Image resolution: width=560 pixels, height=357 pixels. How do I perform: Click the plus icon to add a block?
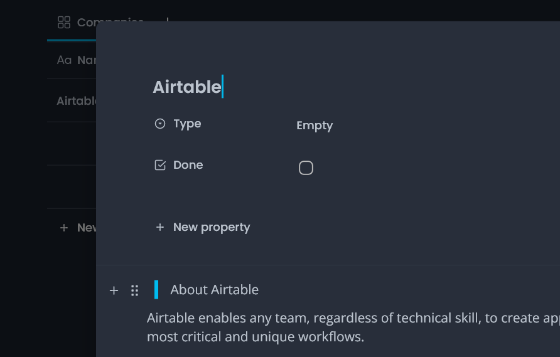click(114, 290)
